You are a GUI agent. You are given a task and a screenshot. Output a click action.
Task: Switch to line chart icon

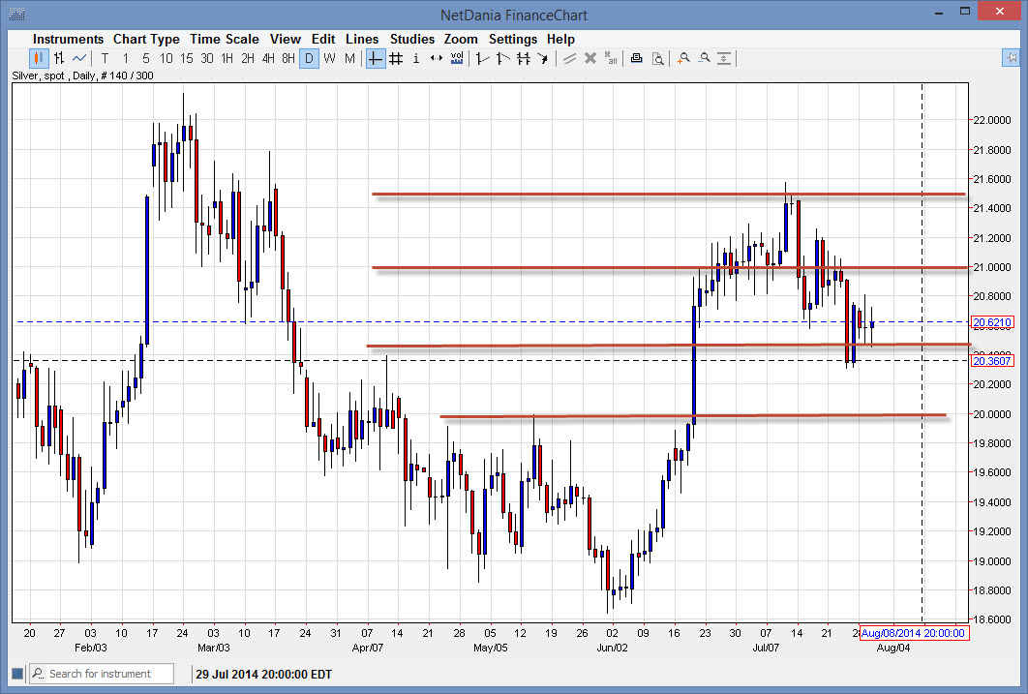(x=79, y=59)
